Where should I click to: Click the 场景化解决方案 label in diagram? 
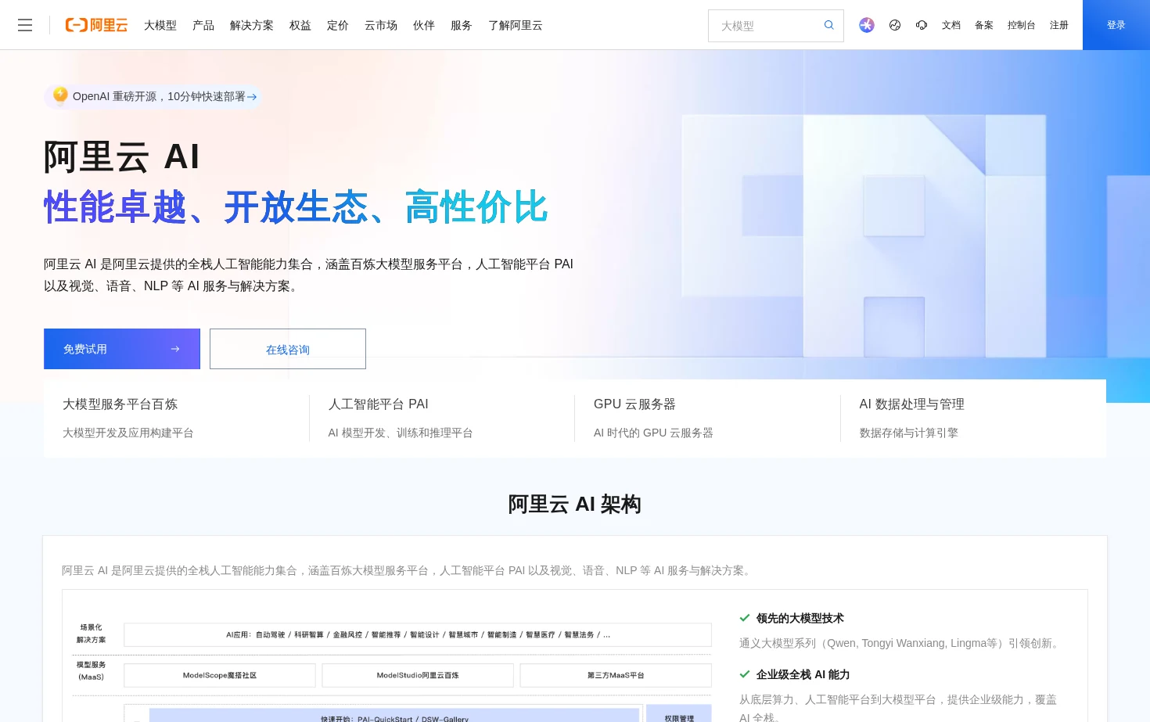click(x=91, y=634)
